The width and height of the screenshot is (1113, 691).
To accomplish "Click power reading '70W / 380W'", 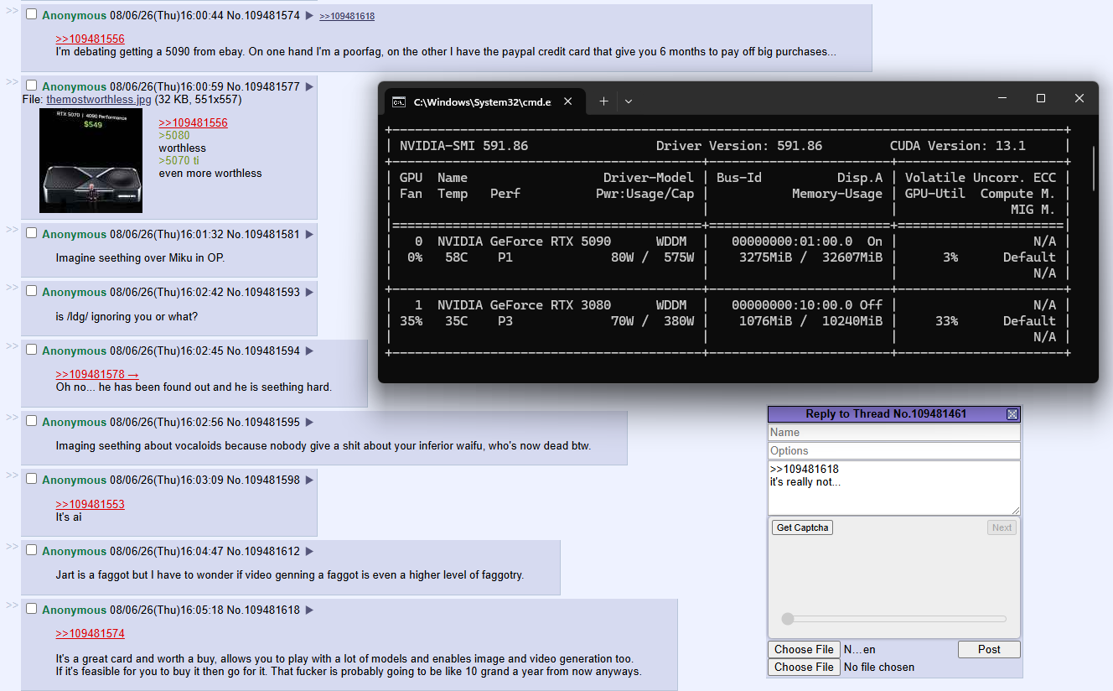I will coord(652,321).
